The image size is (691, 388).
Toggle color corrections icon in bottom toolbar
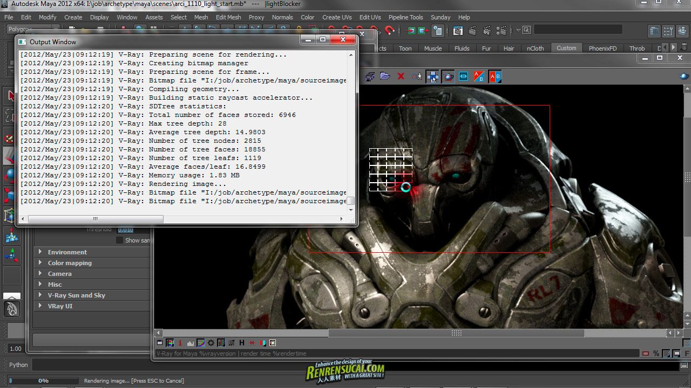click(x=170, y=343)
